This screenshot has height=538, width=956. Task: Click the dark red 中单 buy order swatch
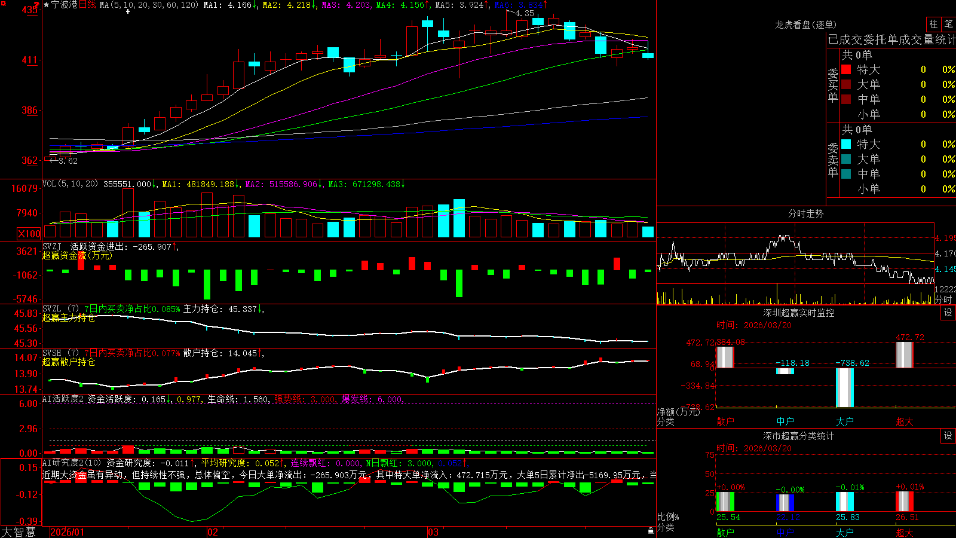(846, 99)
